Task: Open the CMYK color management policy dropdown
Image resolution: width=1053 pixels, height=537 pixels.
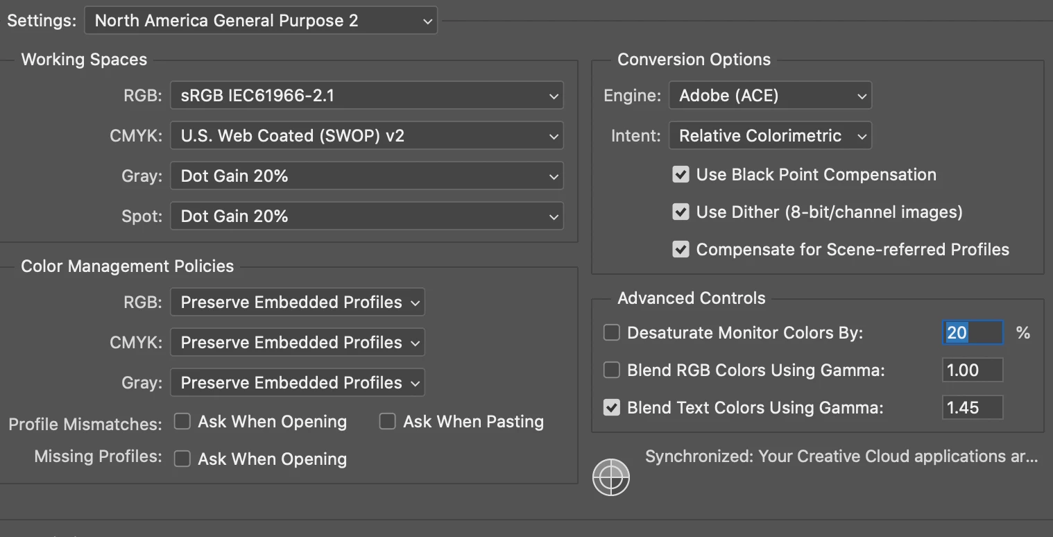Action: 297,343
